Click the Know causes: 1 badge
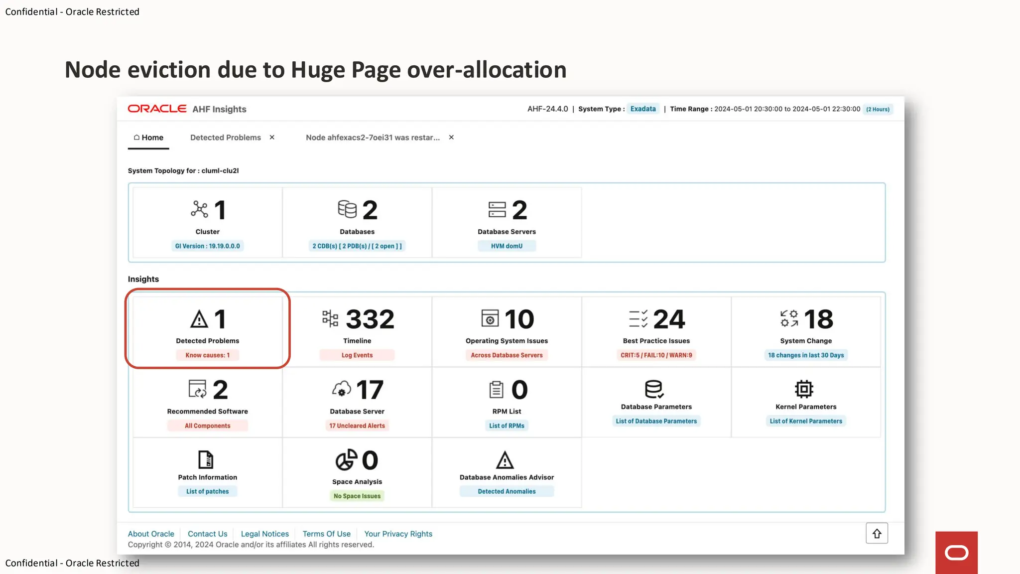This screenshot has height=574, width=1020. pyautogui.click(x=207, y=355)
